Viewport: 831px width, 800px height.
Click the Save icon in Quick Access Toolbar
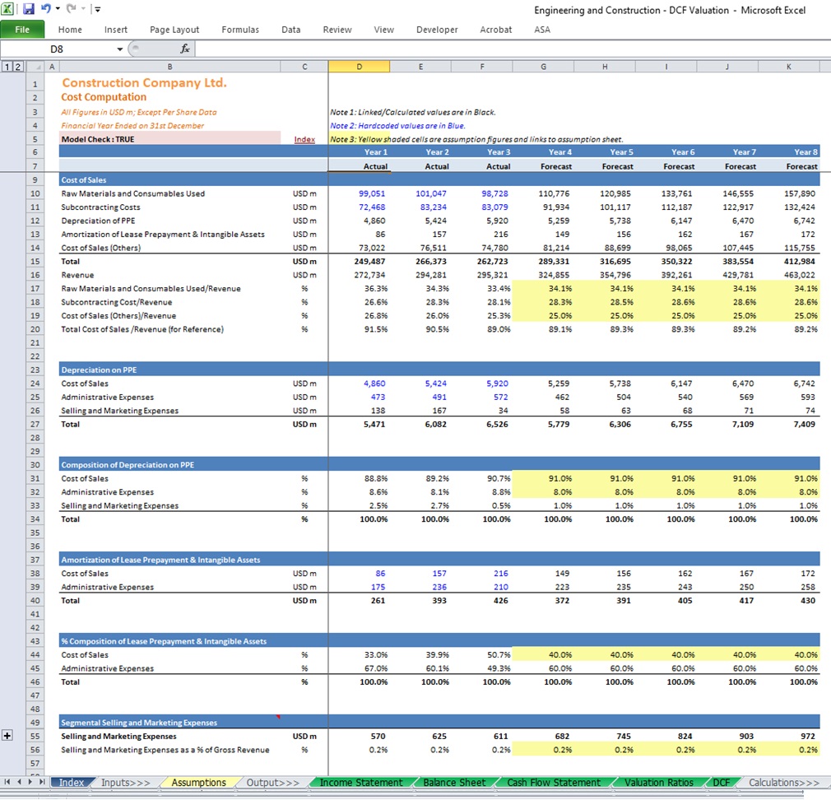(29, 9)
